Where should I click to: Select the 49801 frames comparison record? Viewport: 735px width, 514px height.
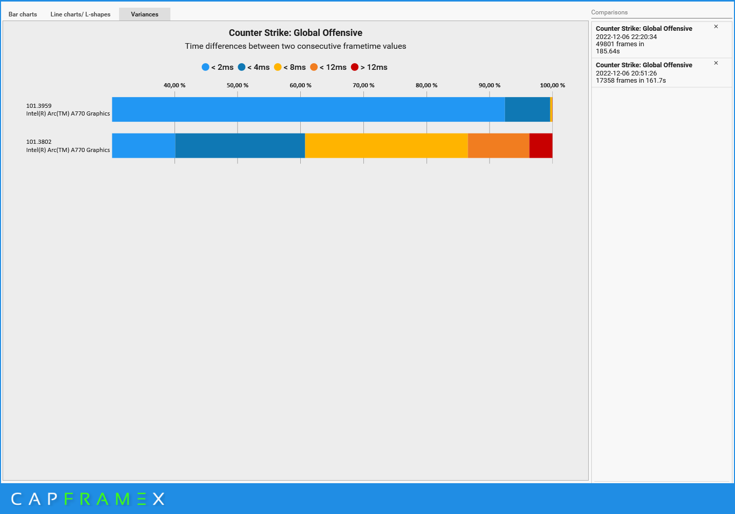click(x=662, y=40)
